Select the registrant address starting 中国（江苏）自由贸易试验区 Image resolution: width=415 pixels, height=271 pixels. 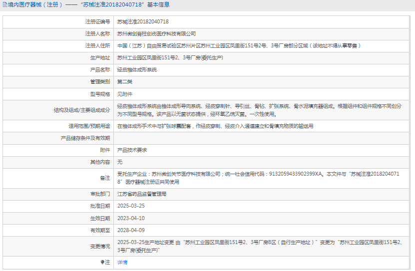pos(239,46)
